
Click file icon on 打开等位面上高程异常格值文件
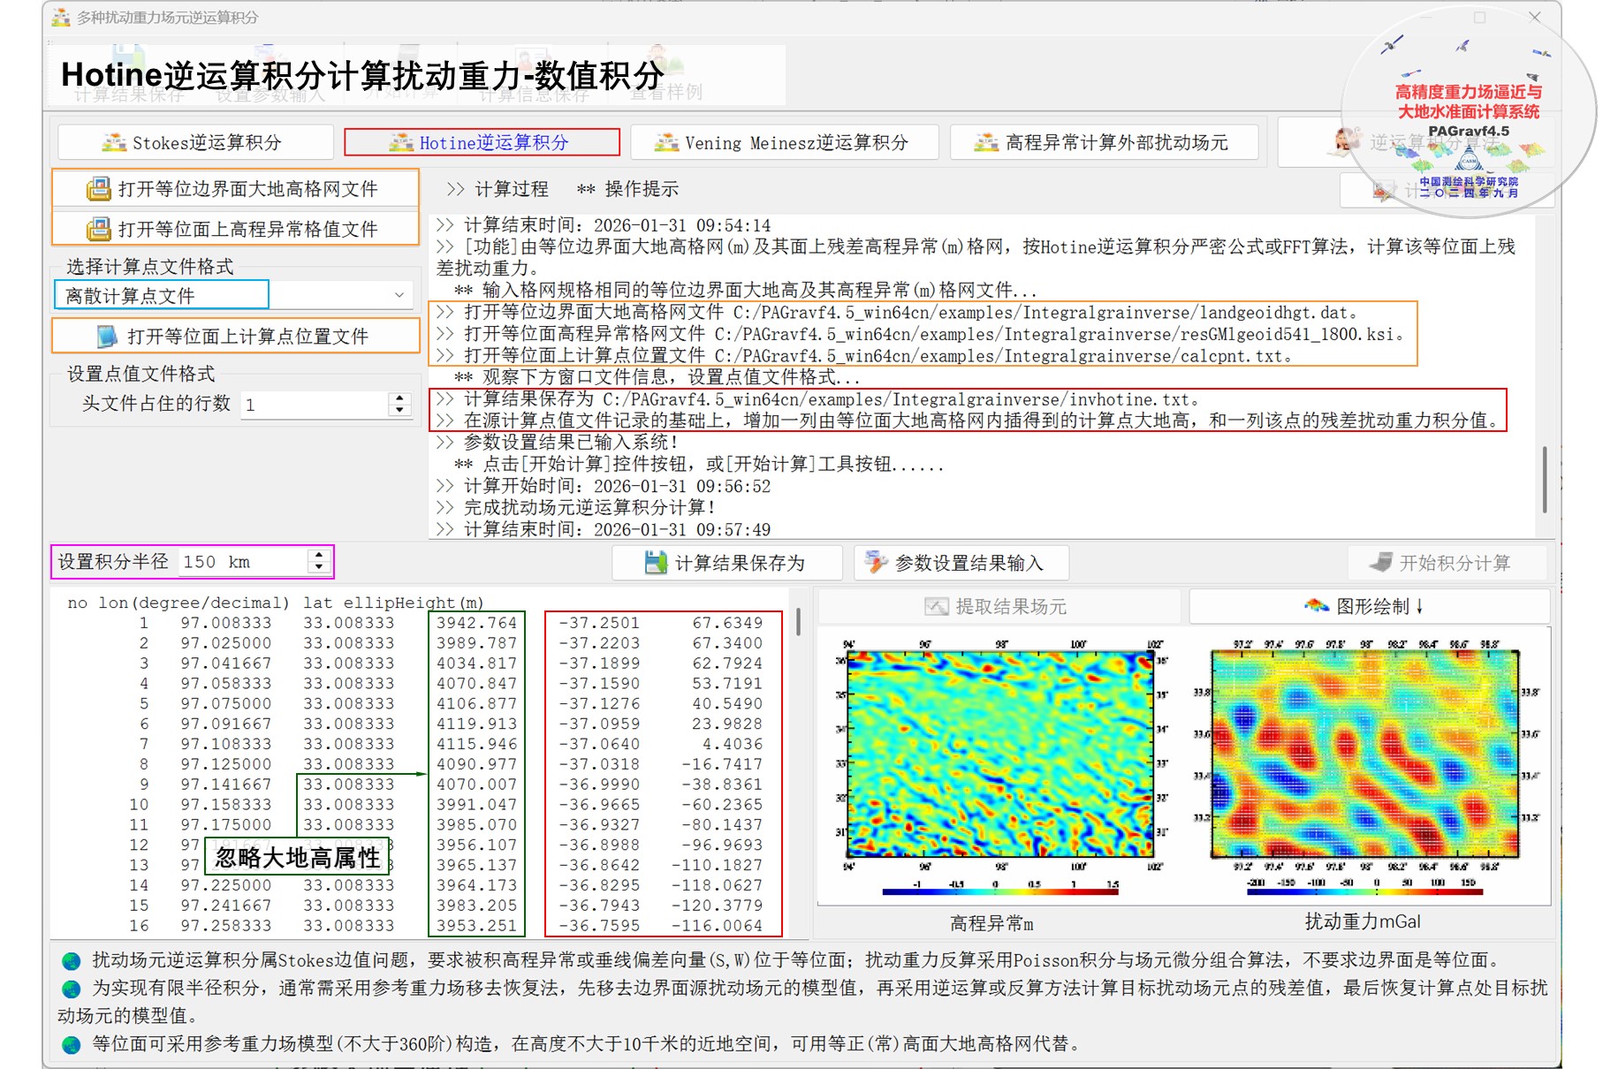coord(98,229)
